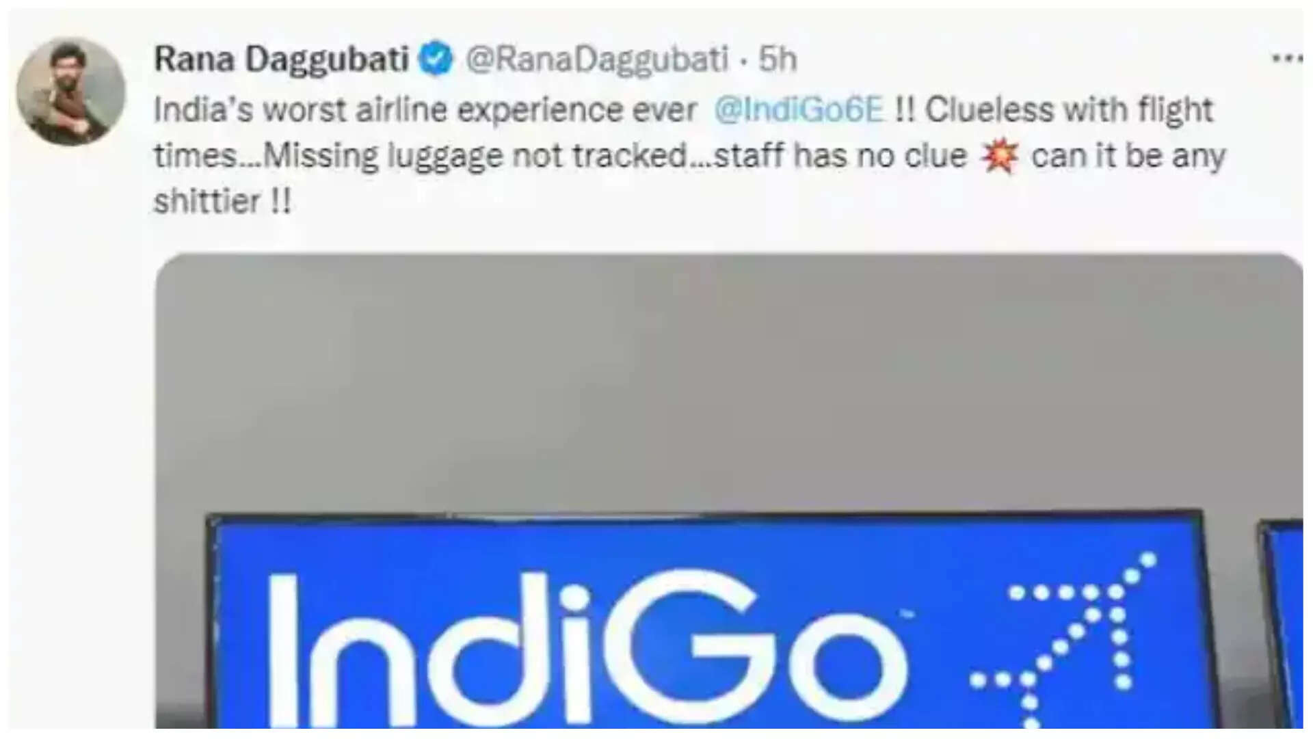Click the last tweet line "shittier !!"

click(223, 202)
